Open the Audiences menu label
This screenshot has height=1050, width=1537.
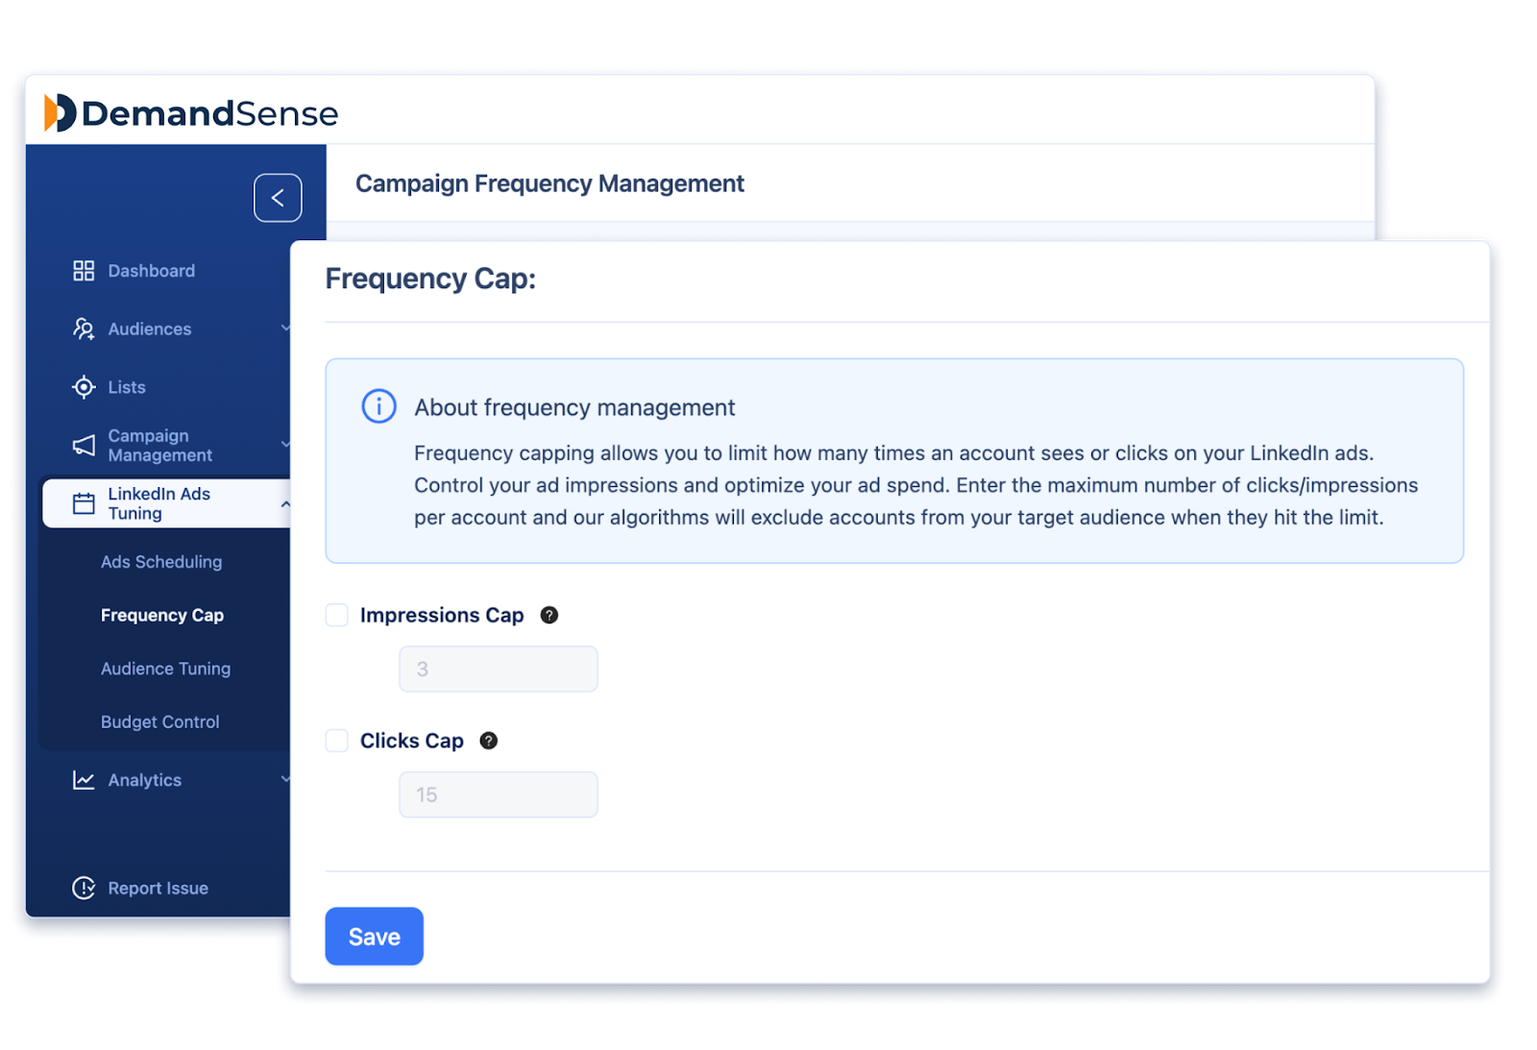point(150,329)
